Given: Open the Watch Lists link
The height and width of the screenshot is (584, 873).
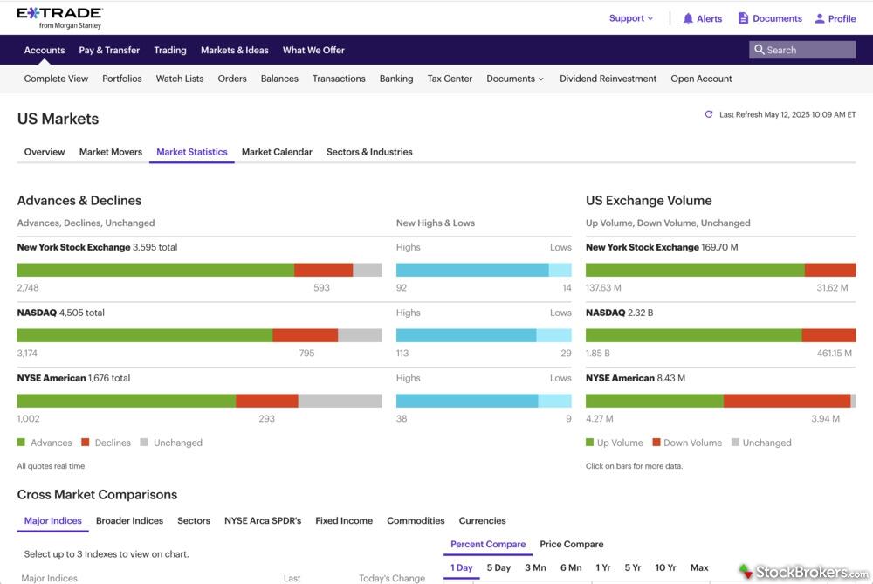Looking at the screenshot, I should click(x=180, y=79).
